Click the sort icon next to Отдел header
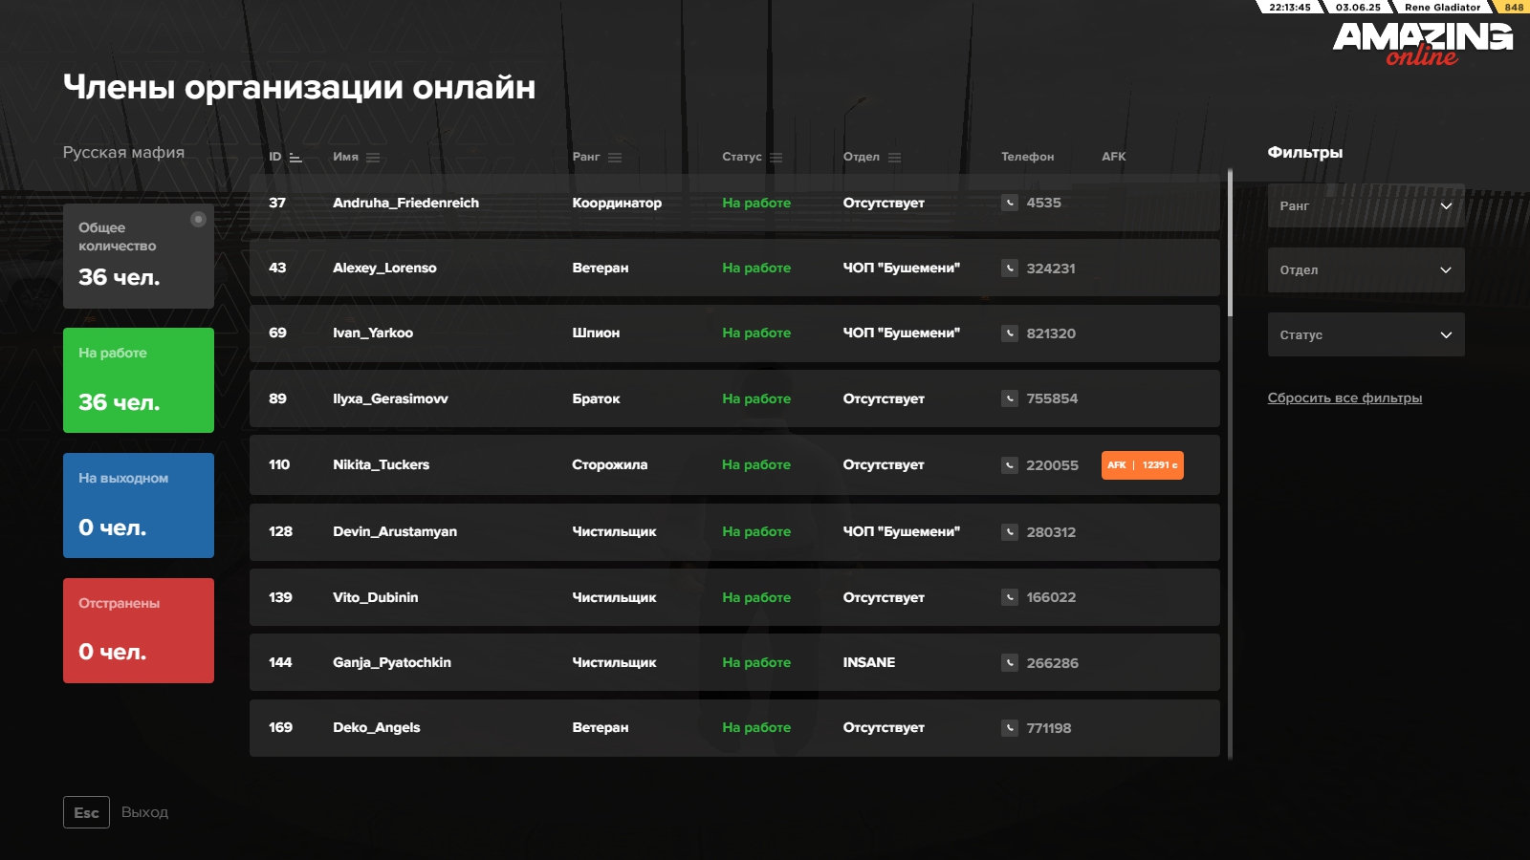The height and width of the screenshot is (860, 1530). click(894, 158)
